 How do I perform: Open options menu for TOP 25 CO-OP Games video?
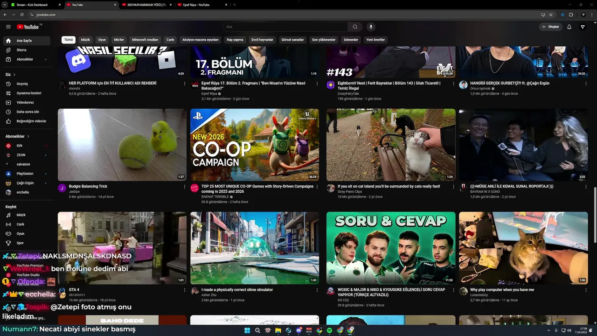(x=317, y=187)
